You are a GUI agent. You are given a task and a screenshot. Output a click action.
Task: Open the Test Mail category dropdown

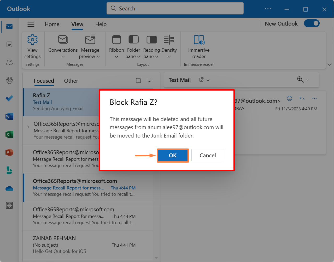pyautogui.click(x=208, y=80)
